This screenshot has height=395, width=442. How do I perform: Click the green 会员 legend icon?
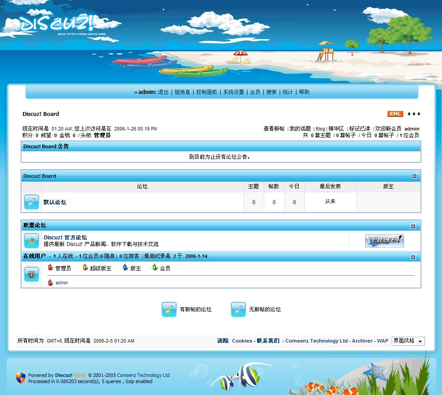click(x=155, y=267)
